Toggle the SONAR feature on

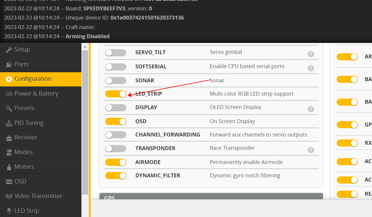click(116, 80)
